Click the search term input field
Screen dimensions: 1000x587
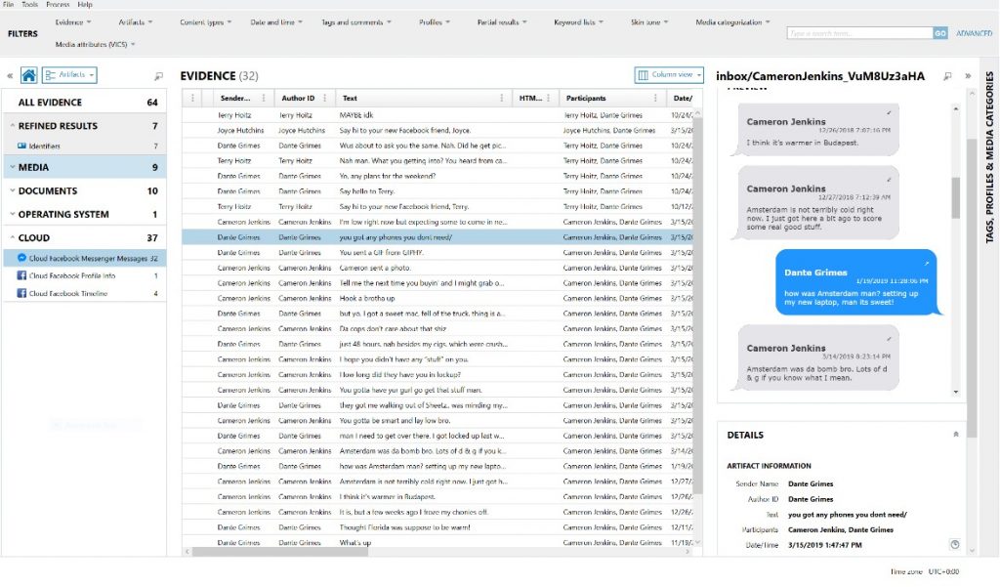tap(859, 33)
